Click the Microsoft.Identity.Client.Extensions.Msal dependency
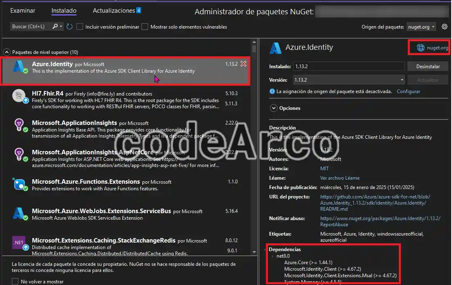This screenshot has width=452, height=285. pyautogui.click(x=340, y=276)
